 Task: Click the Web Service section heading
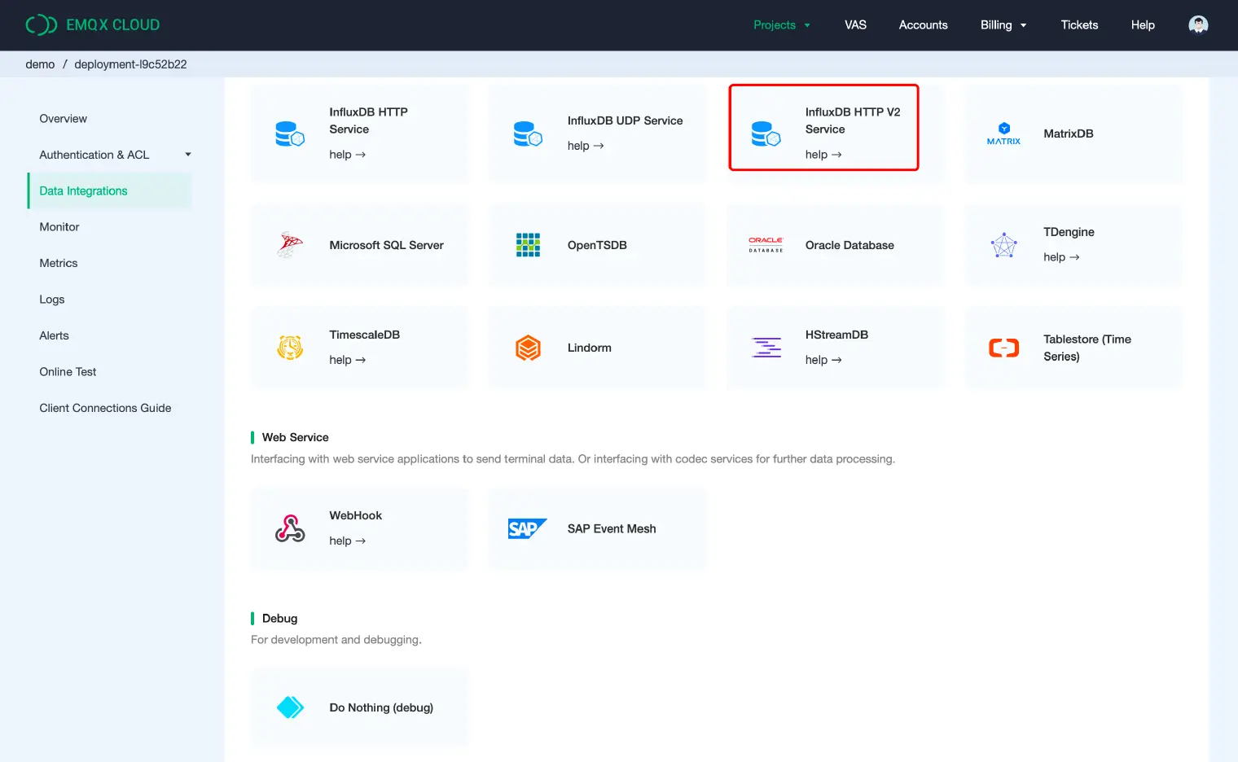point(296,437)
